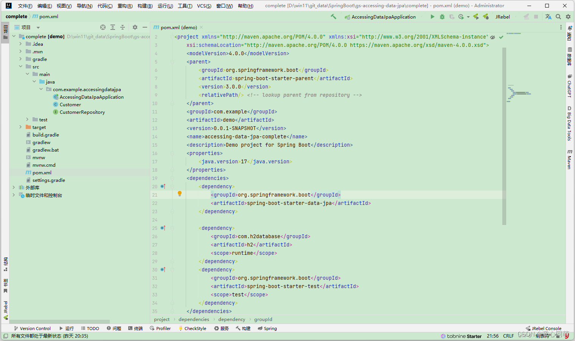This screenshot has width=575, height=341.
Task: Launch JRebel run with the rocket icon
Action: point(476,17)
